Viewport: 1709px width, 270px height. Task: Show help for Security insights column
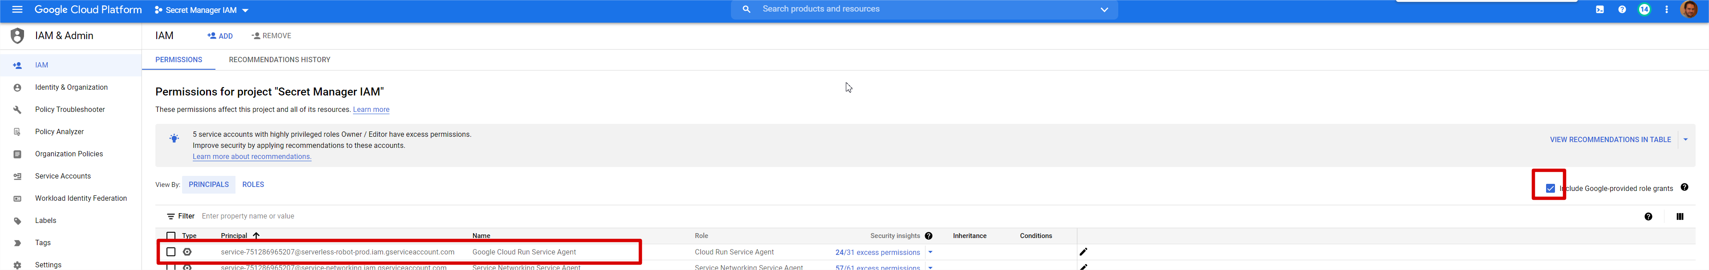pos(928,236)
